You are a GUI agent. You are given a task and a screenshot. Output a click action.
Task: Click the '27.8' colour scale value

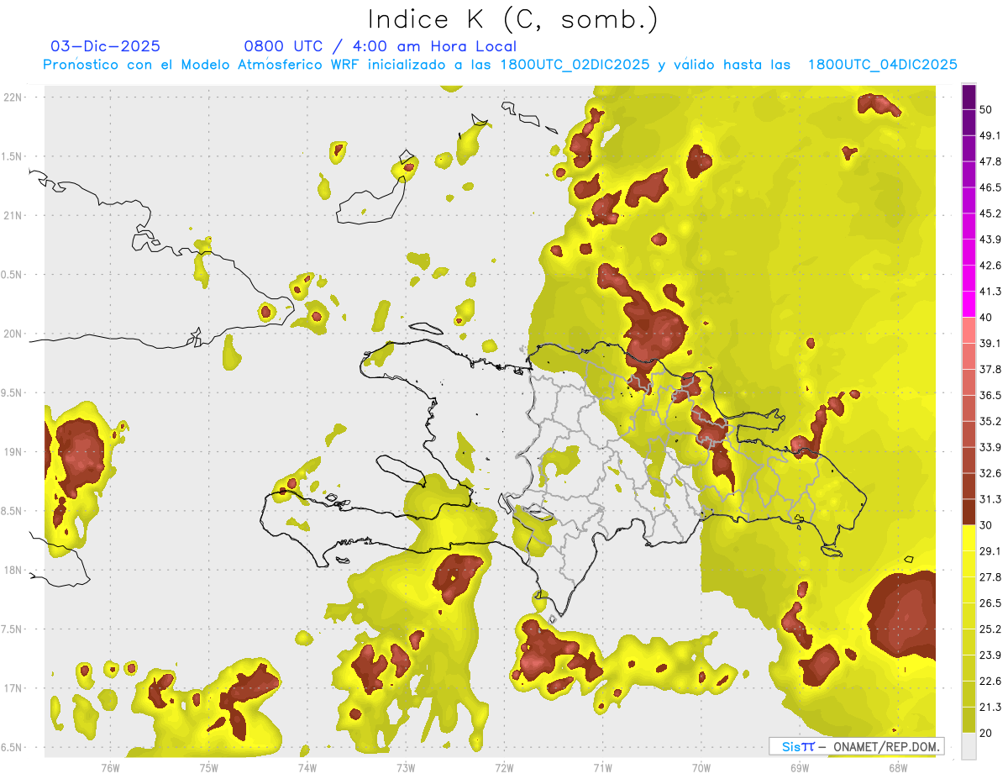tap(990, 576)
